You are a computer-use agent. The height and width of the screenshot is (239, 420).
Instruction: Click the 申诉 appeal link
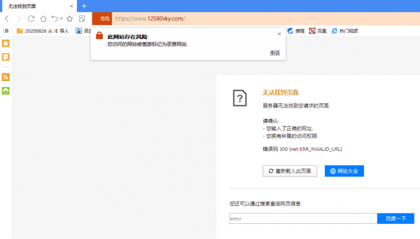275,53
